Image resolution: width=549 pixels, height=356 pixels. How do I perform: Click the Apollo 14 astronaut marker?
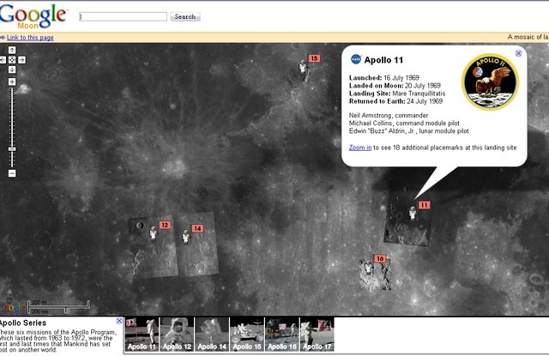(x=186, y=237)
